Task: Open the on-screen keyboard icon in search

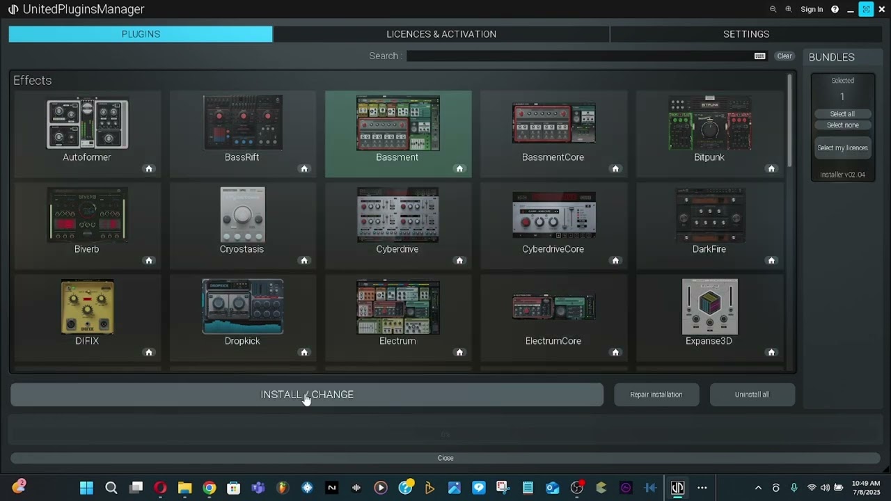Action: click(760, 56)
